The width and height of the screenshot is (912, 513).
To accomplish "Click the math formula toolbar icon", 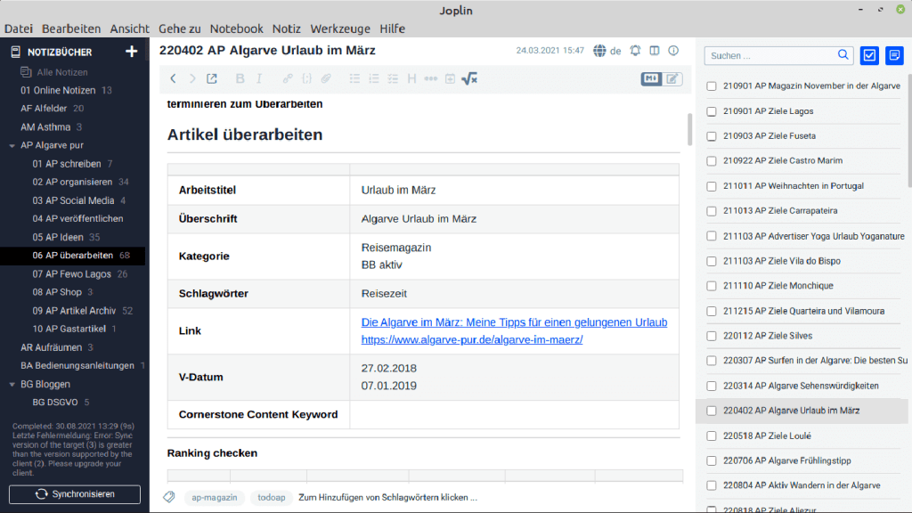I will point(469,79).
